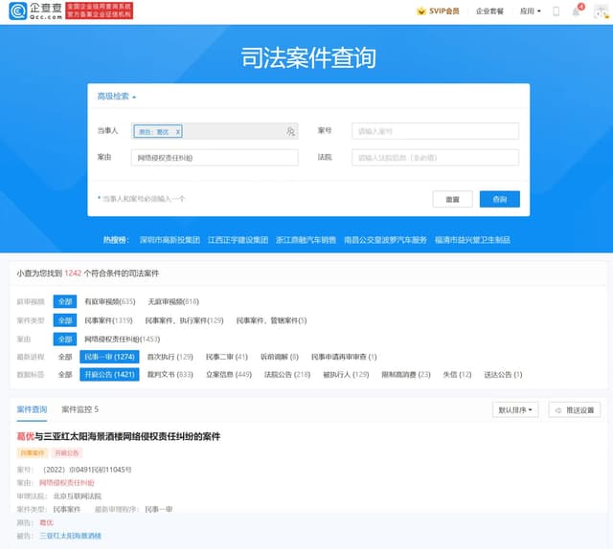Select the 有庭审视频 filter option
The height and width of the screenshot is (549, 613).
tap(109, 301)
